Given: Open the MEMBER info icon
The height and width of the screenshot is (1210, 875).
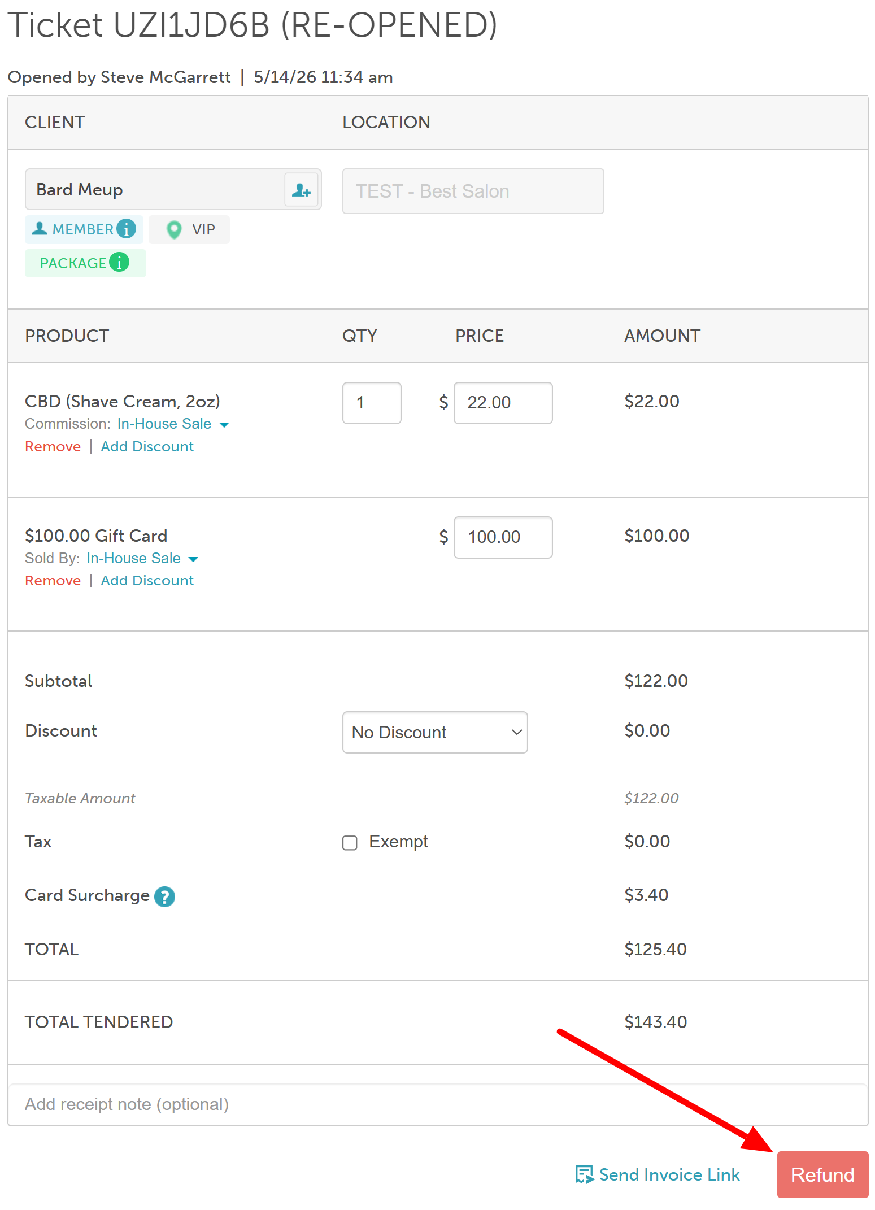Looking at the screenshot, I should coord(127,229).
